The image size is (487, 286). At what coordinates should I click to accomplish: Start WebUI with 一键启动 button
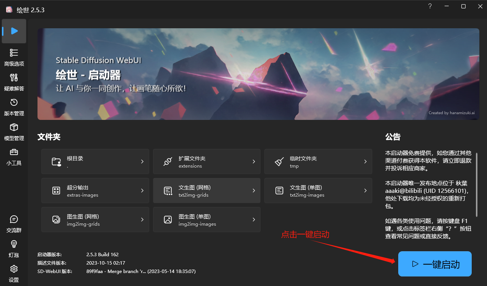(435, 264)
